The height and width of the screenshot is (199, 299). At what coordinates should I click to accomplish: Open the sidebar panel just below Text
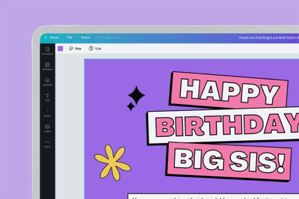pos(47,113)
